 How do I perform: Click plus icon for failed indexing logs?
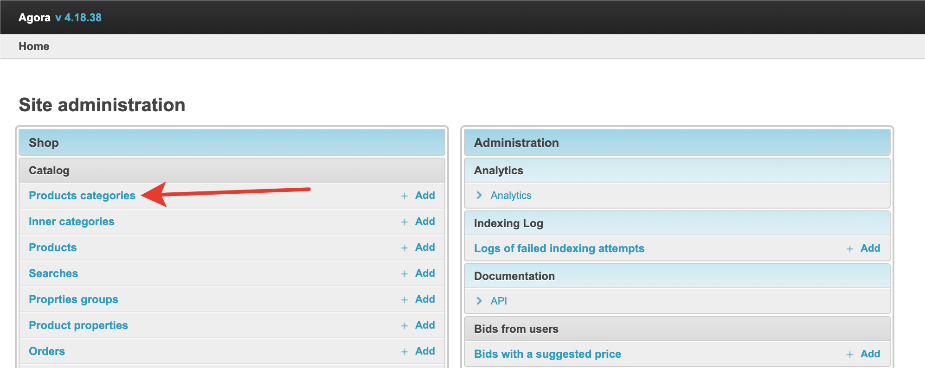click(850, 249)
